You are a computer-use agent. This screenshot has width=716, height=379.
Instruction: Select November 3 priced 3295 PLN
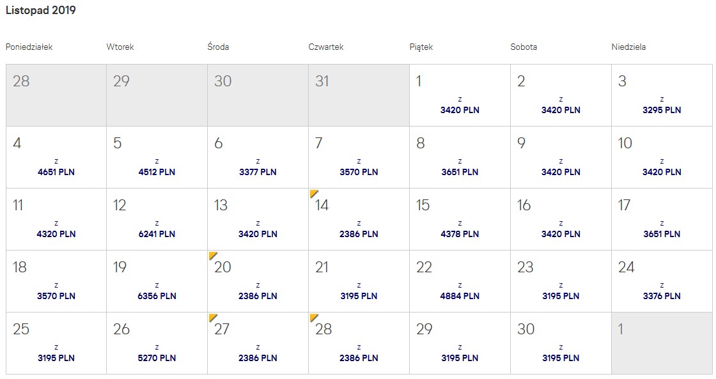(x=662, y=95)
